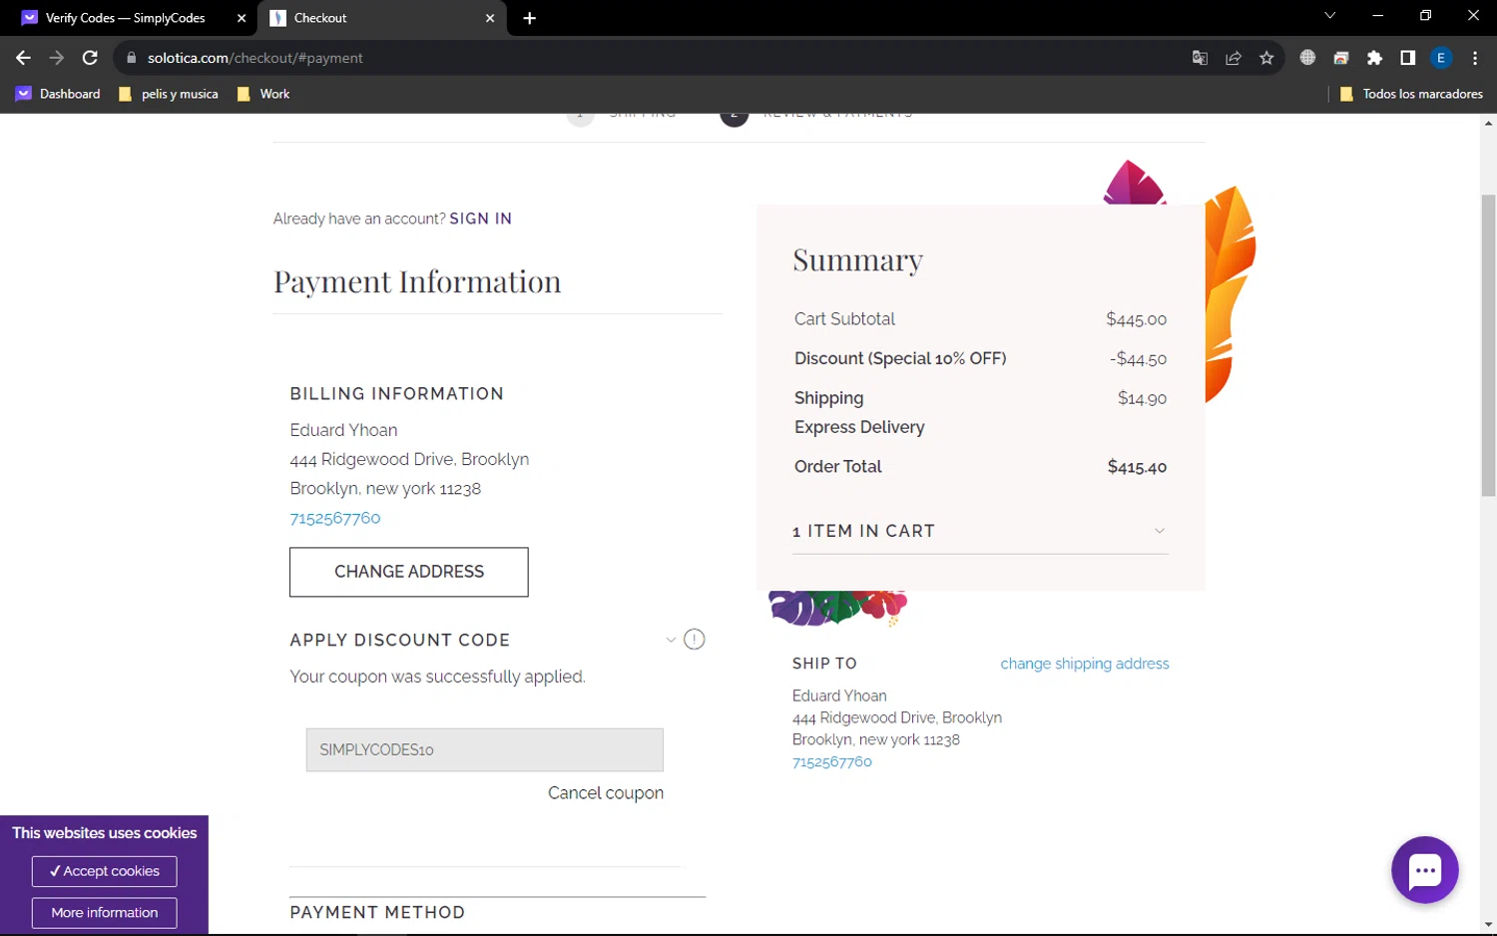Reload the checkout page

coord(90,58)
